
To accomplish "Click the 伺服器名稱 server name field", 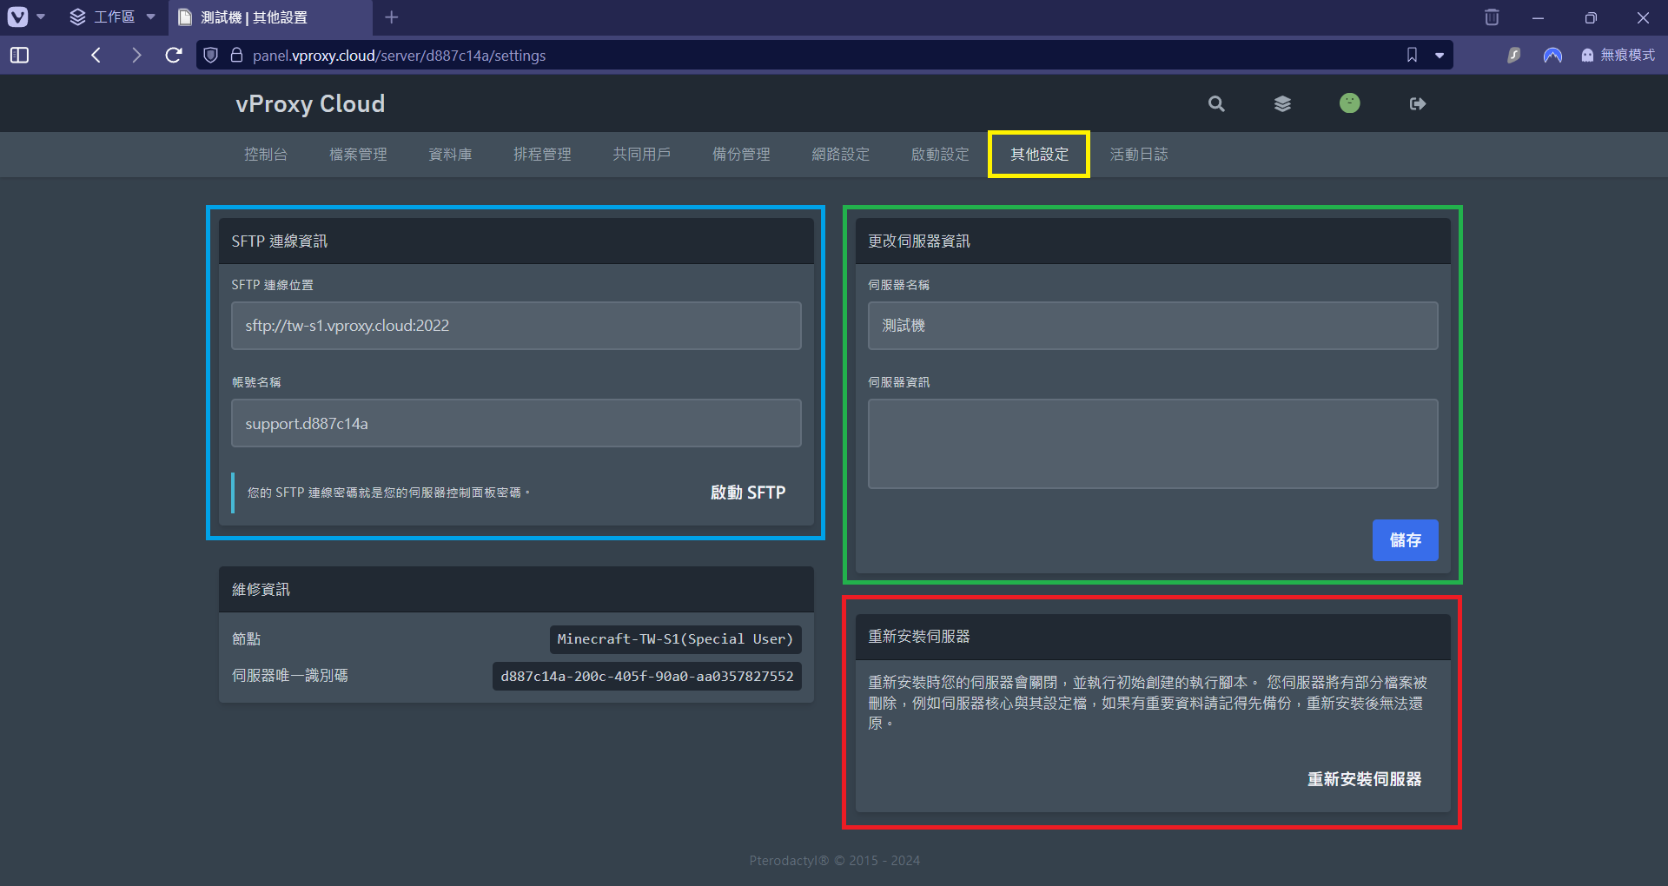I will pyautogui.click(x=1152, y=326).
